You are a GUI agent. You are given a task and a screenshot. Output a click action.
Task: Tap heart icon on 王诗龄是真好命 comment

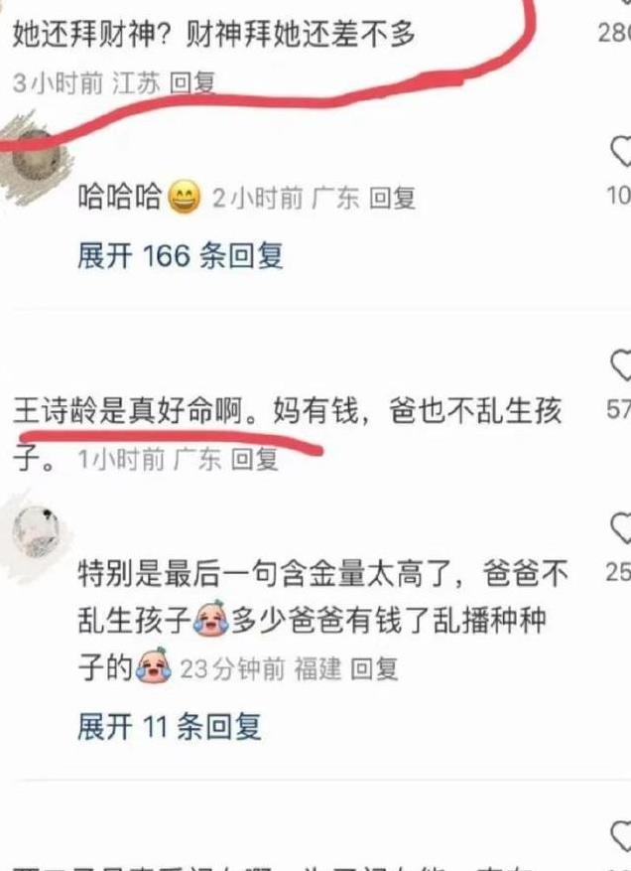(621, 364)
